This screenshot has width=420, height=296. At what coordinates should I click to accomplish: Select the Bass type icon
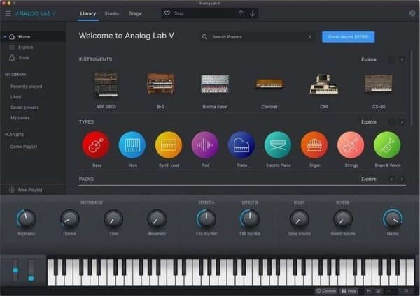coord(96,145)
